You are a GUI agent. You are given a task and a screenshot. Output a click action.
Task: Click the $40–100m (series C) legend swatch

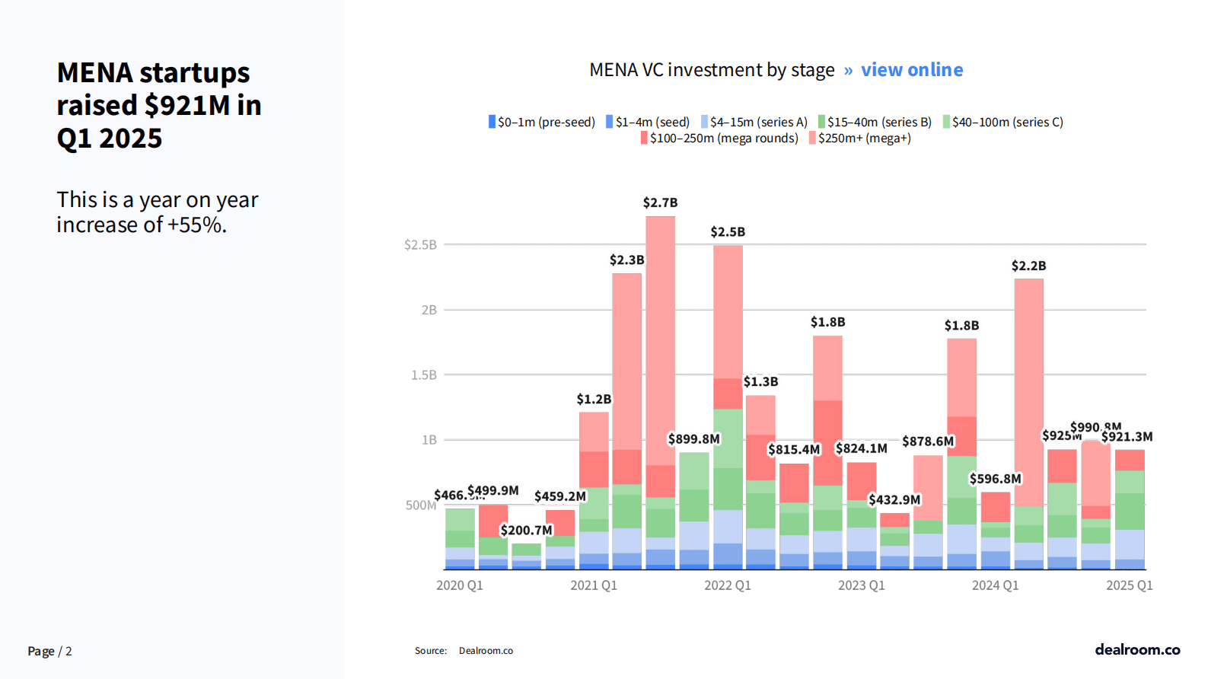946,122
